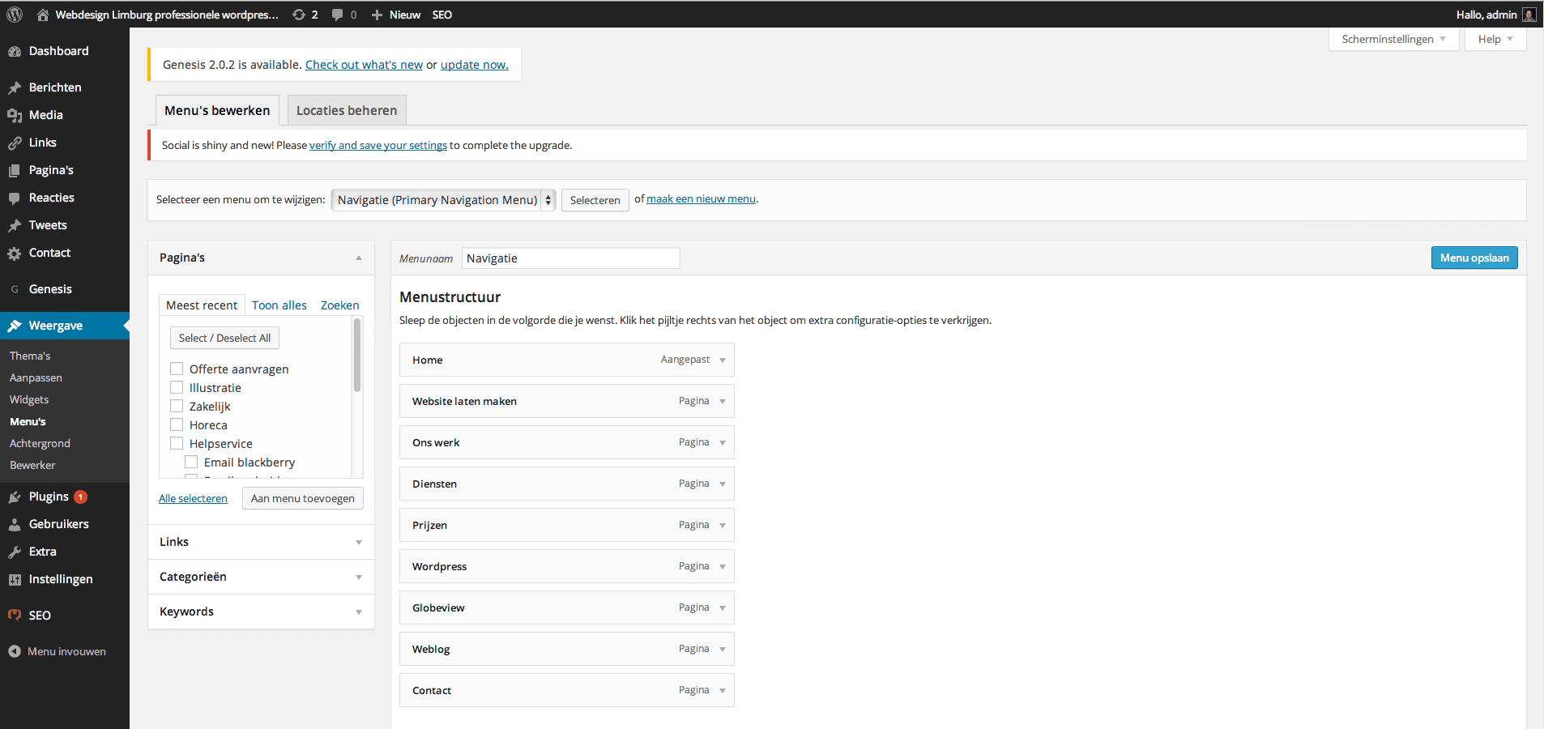Open the comments bubble icon

[x=337, y=15]
